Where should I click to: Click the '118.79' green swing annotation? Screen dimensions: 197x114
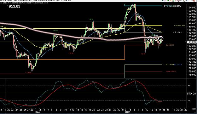55,31
